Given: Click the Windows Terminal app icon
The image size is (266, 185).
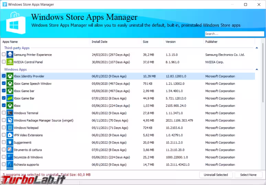Looking at the screenshot, I should pyautogui.click(x=10, y=113).
